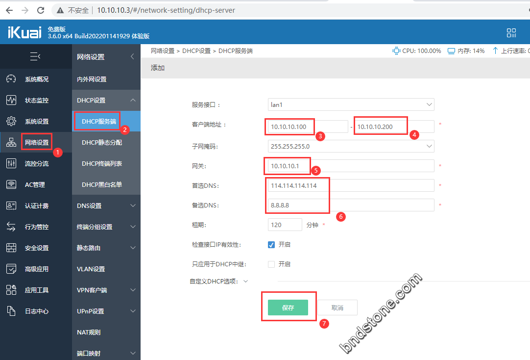
Task: Click the client start address field 10.10.10.100
Action: 308,127
